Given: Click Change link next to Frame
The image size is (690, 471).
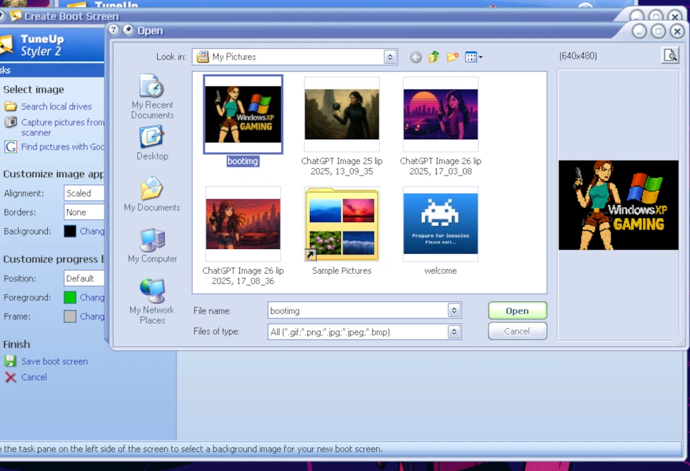Looking at the screenshot, I should 92,316.
